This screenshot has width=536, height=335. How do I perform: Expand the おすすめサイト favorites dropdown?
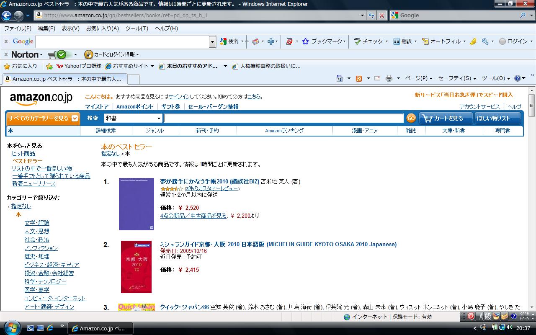(152, 66)
